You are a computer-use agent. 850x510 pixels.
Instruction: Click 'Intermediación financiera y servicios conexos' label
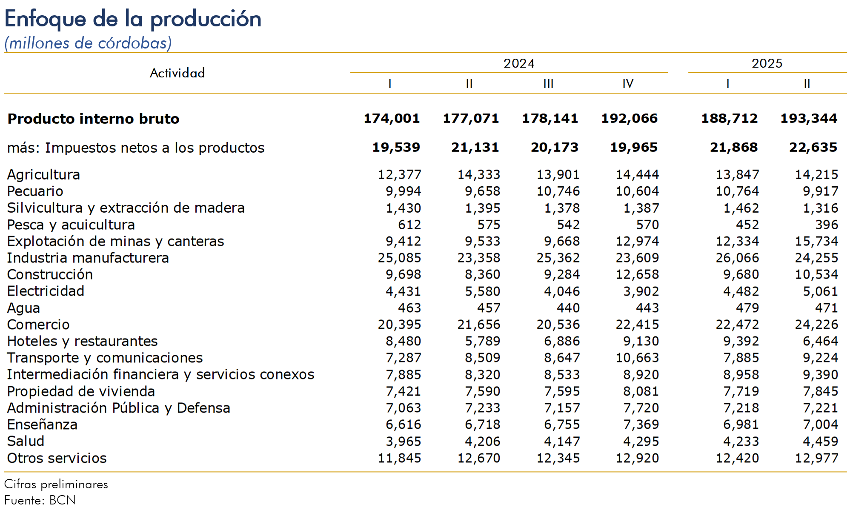coord(160,374)
